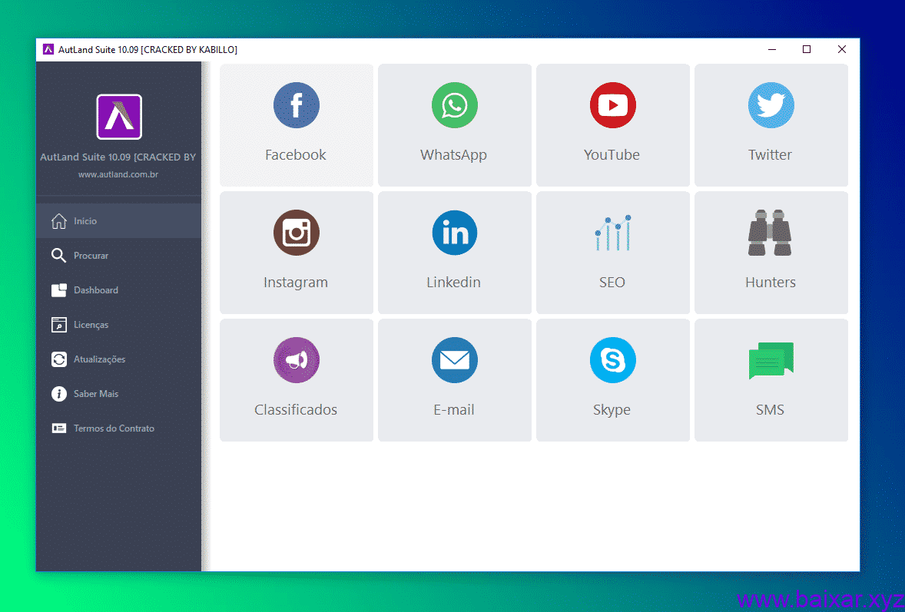
Task: Check for updates via Atualizações
Action: coord(99,359)
